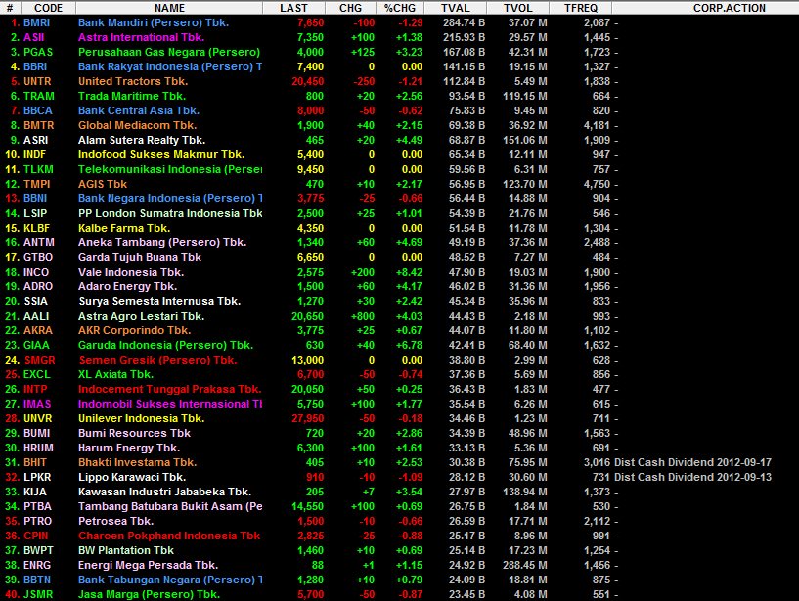Select stock code ASII

33,38
